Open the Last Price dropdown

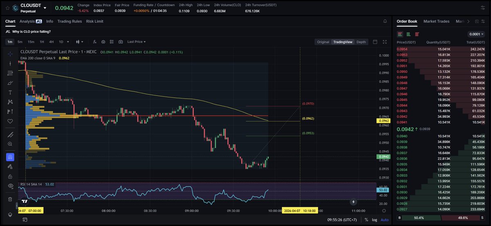136,42
